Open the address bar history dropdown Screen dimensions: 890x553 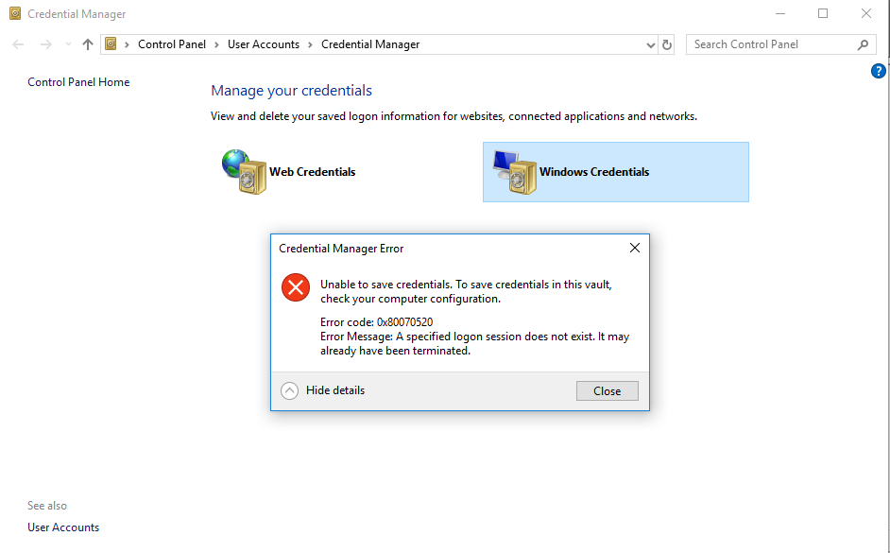coord(650,43)
